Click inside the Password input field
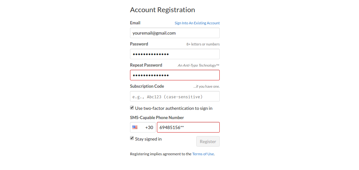 pos(175,54)
